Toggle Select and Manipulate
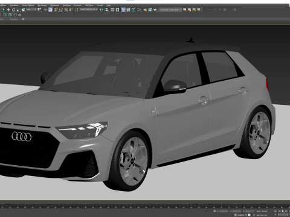 pyautogui.click(x=45, y=10)
